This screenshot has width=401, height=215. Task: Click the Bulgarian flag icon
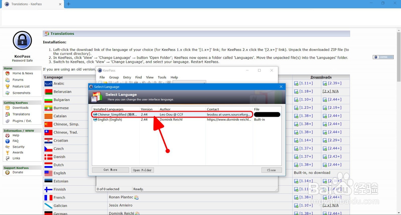click(x=49, y=100)
